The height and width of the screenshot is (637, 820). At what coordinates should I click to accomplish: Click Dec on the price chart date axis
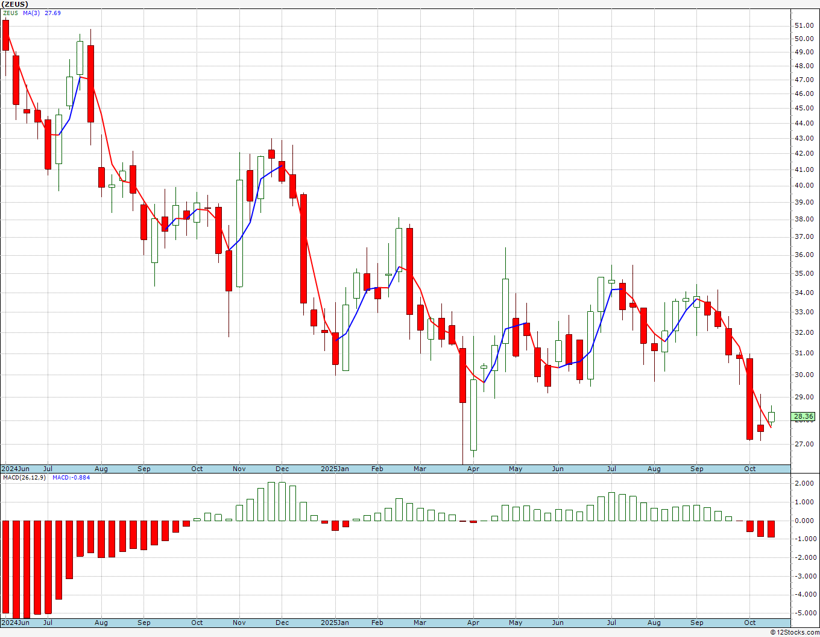pos(282,469)
